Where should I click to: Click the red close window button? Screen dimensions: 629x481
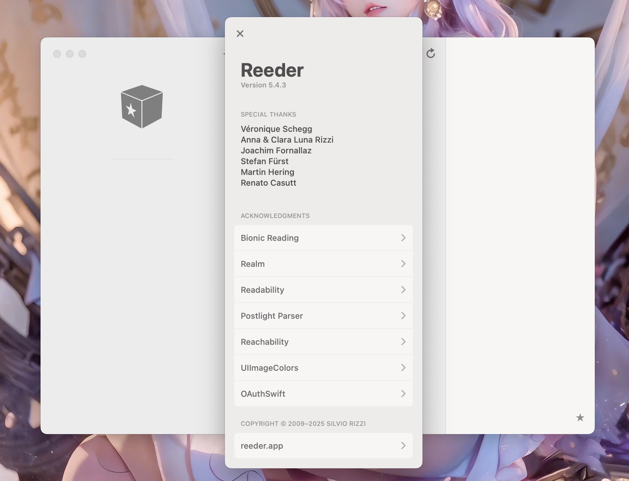[x=57, y=54]
